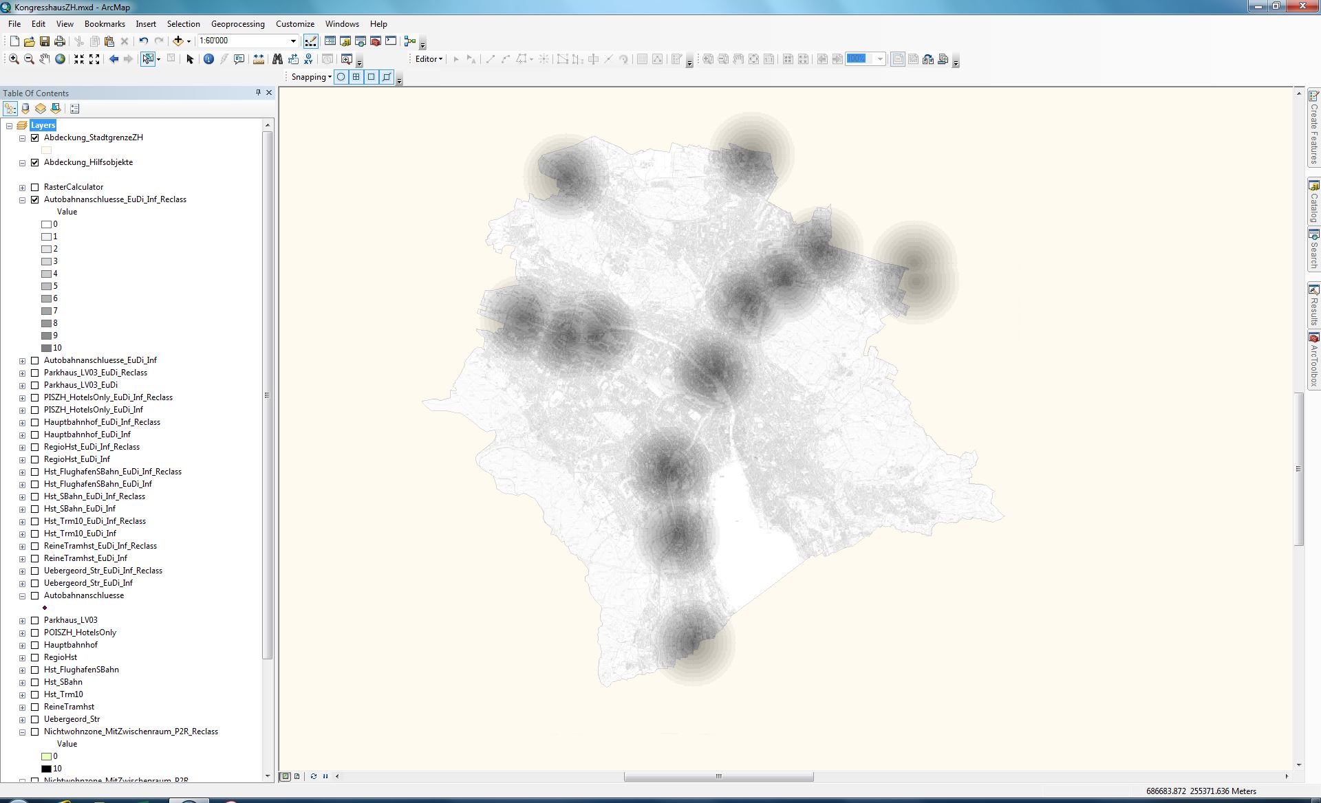1321x803 pixels.
Task: Open the Bookmarks menu
Action: click(x=105, y=24)
